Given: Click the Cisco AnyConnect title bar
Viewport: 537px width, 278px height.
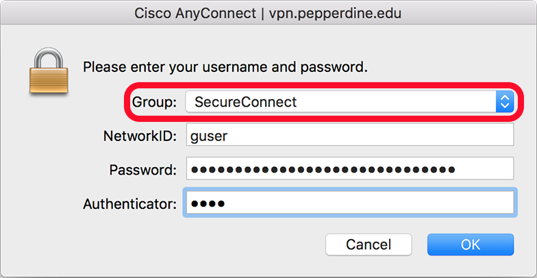Looking at the screenshot, I should 268,12.
